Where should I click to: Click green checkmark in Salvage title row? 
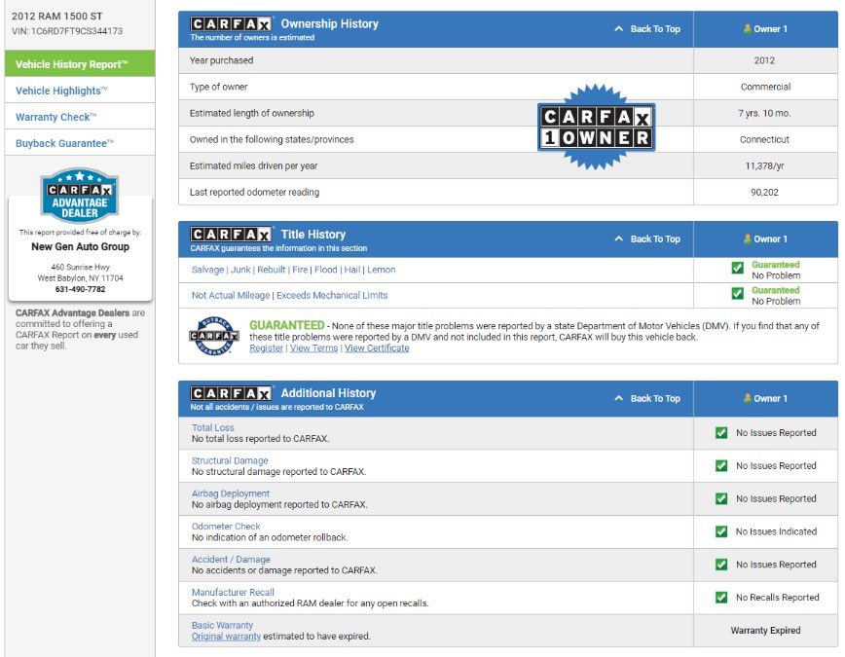point(737,268)
